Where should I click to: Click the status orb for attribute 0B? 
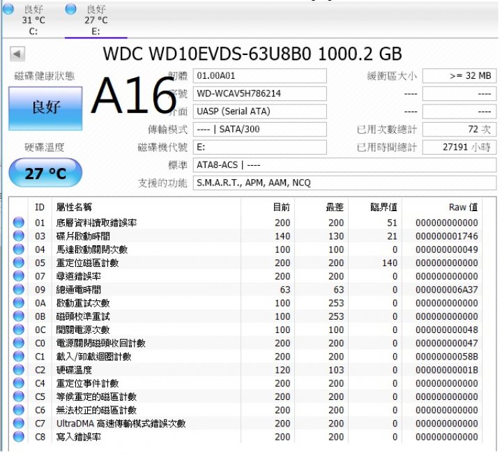click(x=19, y=316)
